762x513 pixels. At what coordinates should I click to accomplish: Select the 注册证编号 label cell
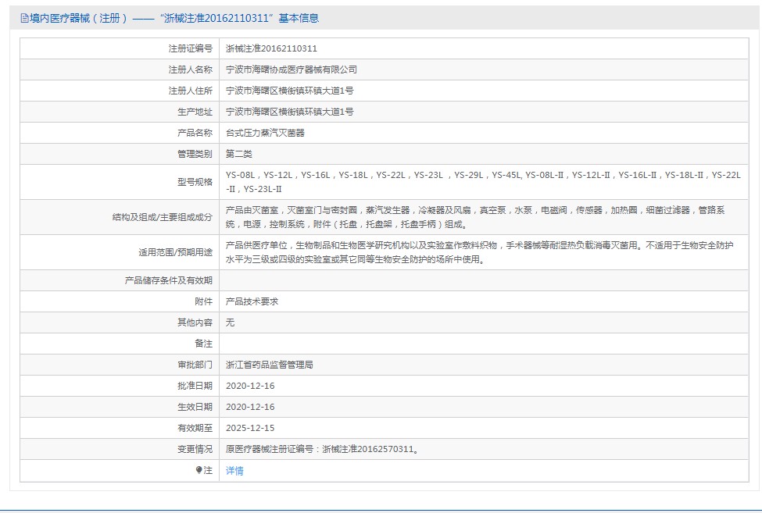point(191,48)
